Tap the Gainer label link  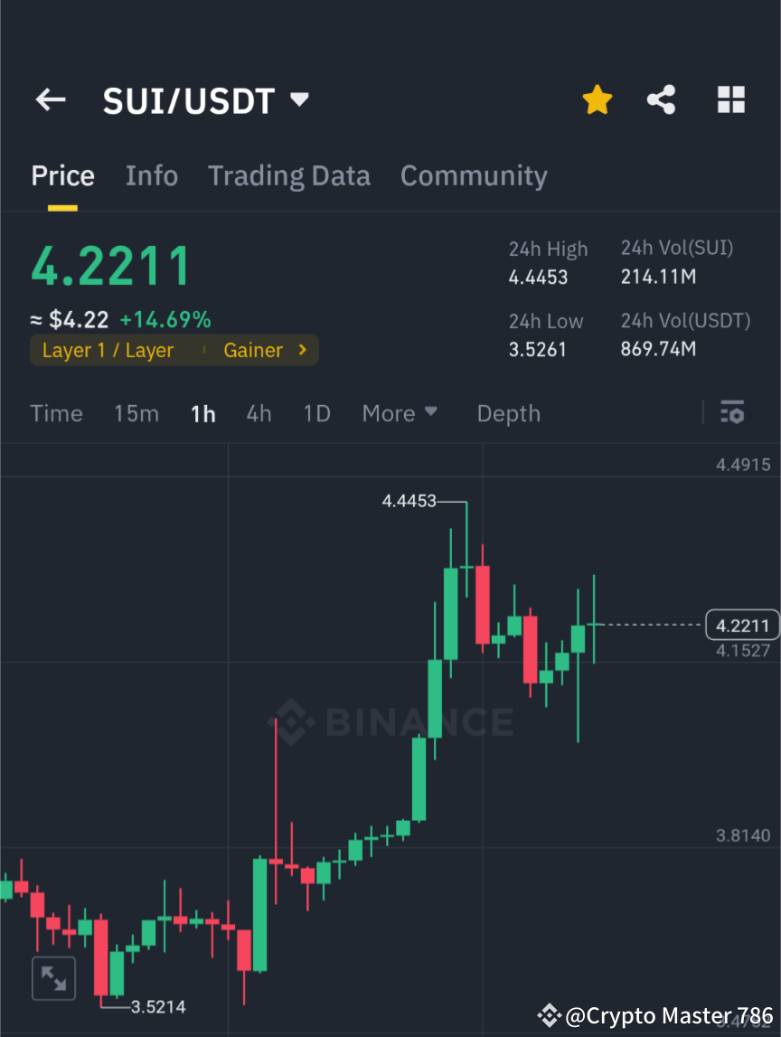click(x=253, y=350)
